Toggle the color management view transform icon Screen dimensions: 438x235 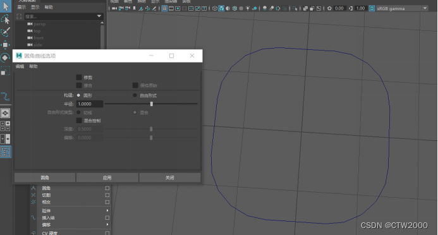[x=372, y=8]
